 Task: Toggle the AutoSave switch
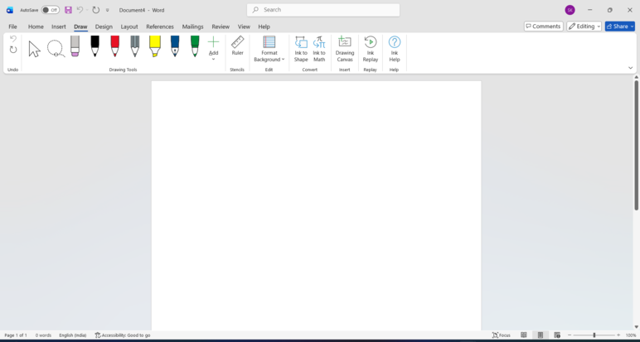pos(51,10)
